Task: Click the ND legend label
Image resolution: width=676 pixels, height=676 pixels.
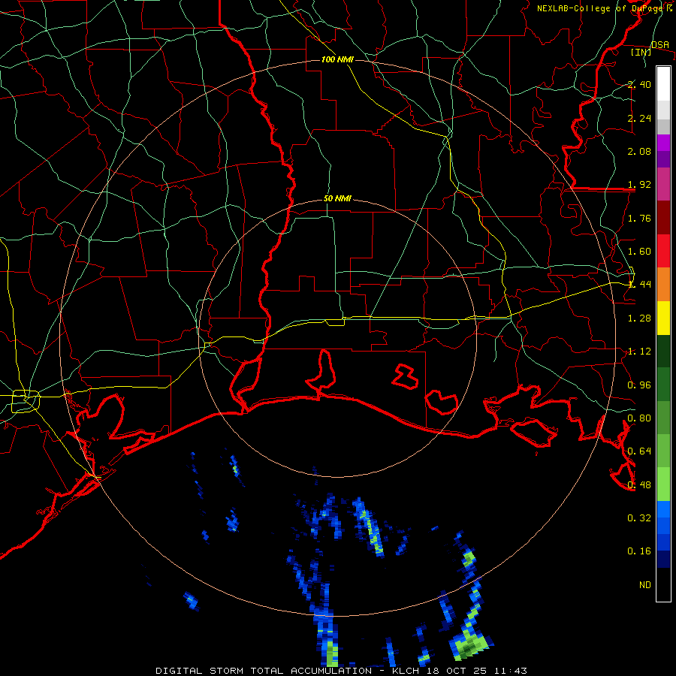Action: point(645,584)
